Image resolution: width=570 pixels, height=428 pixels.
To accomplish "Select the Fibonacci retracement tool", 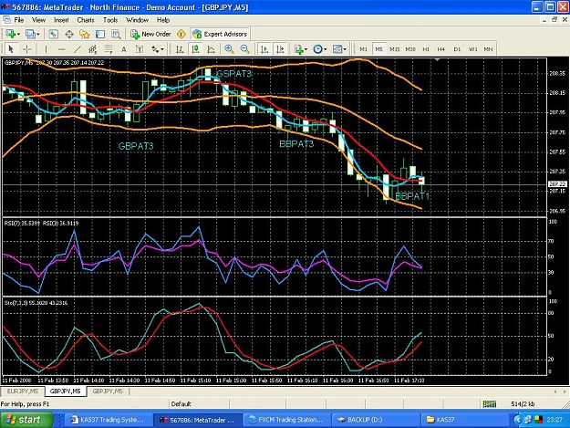I will 108,49.
